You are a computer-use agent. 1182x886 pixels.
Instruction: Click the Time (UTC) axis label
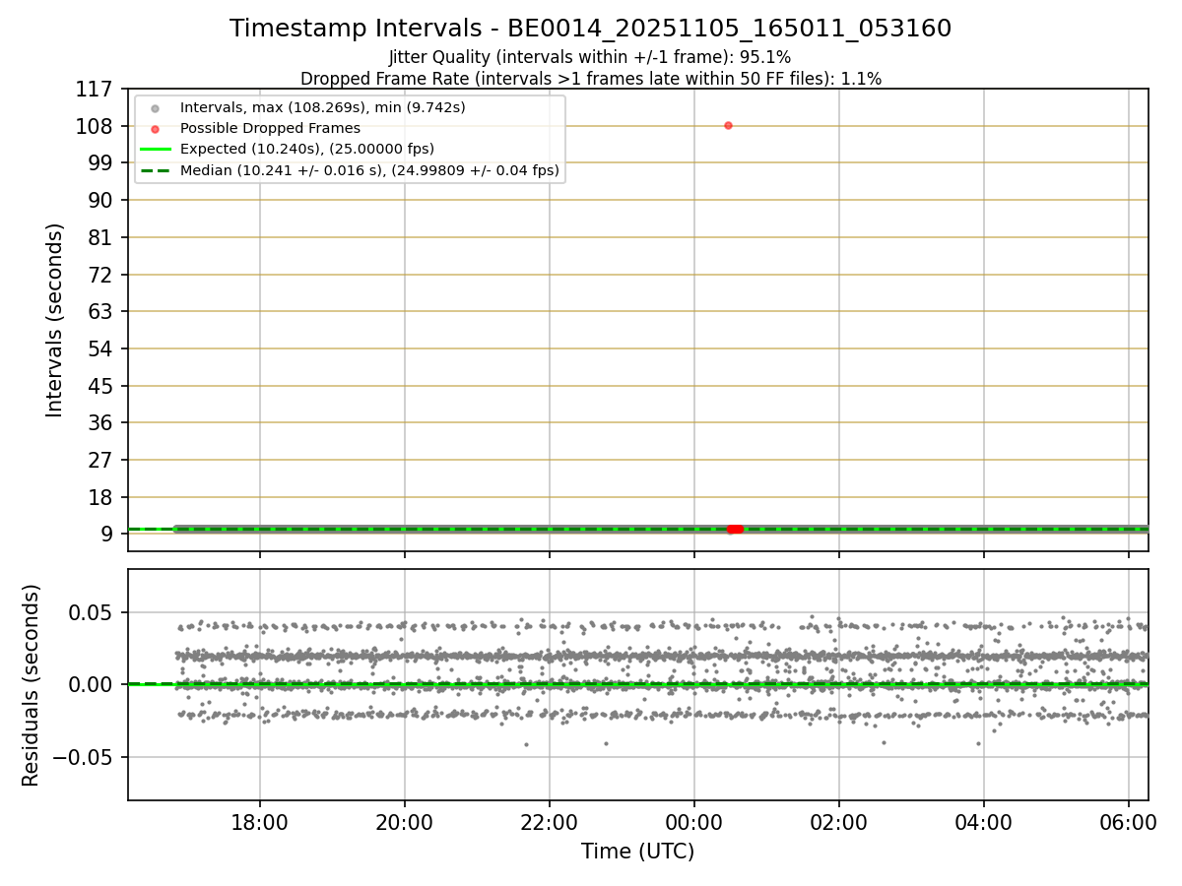point(637,852)
